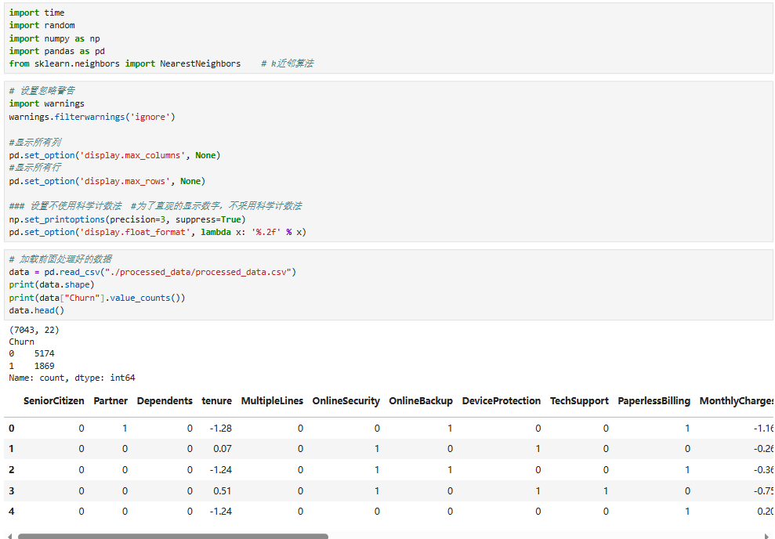The image size is (775, 539).
Task: Click the 'import pandas as pd' line
Action: 57,52
